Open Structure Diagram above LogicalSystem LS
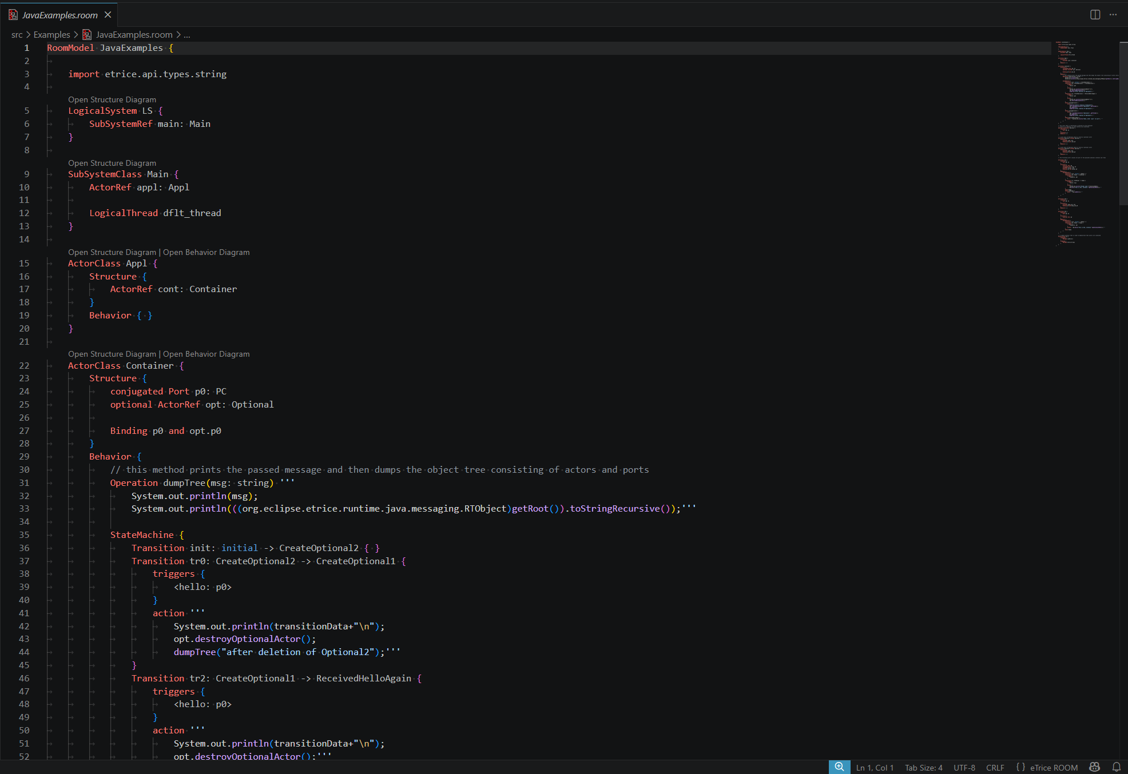Screen dimensions: 1128x774 click(x=112, y=99)
